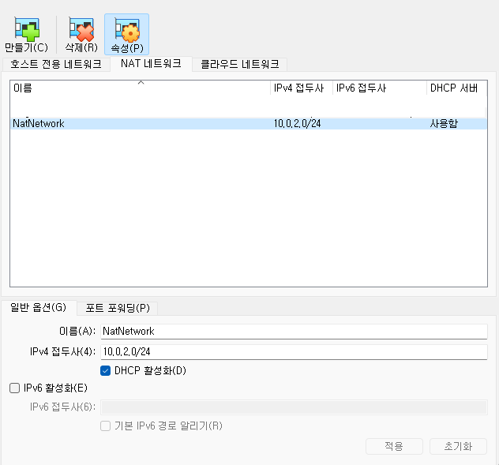The height and width of the screenshot is (465, 499).
Task: Click the 삭제(R) remove network icon
Action: [81, 35]
